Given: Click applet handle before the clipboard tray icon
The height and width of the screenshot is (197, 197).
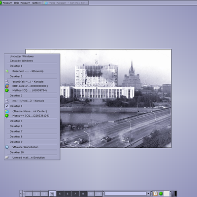Looking at the screenshot, I should [152, 194].
